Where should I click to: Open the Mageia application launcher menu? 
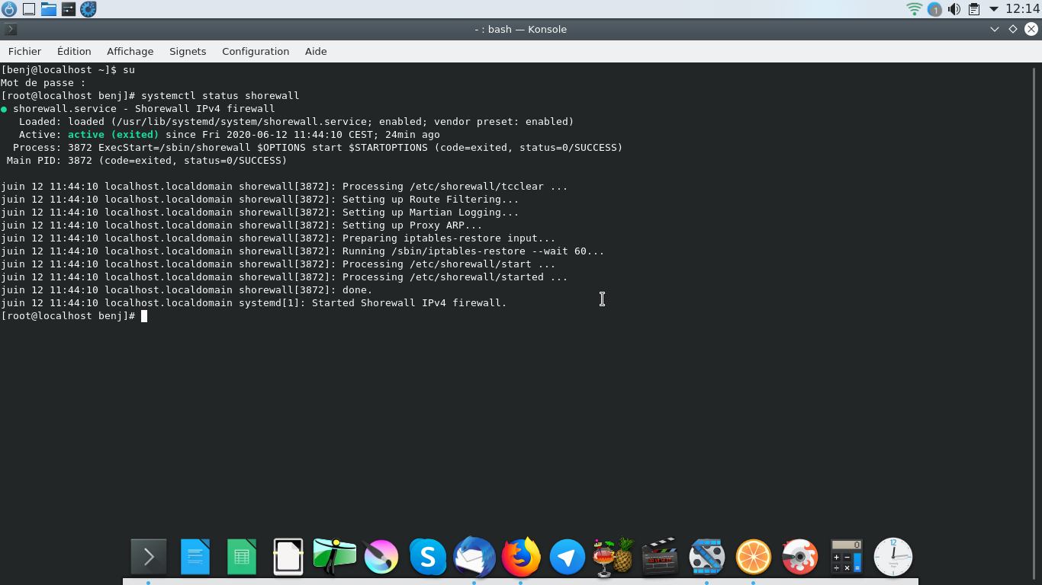(8, 9)
